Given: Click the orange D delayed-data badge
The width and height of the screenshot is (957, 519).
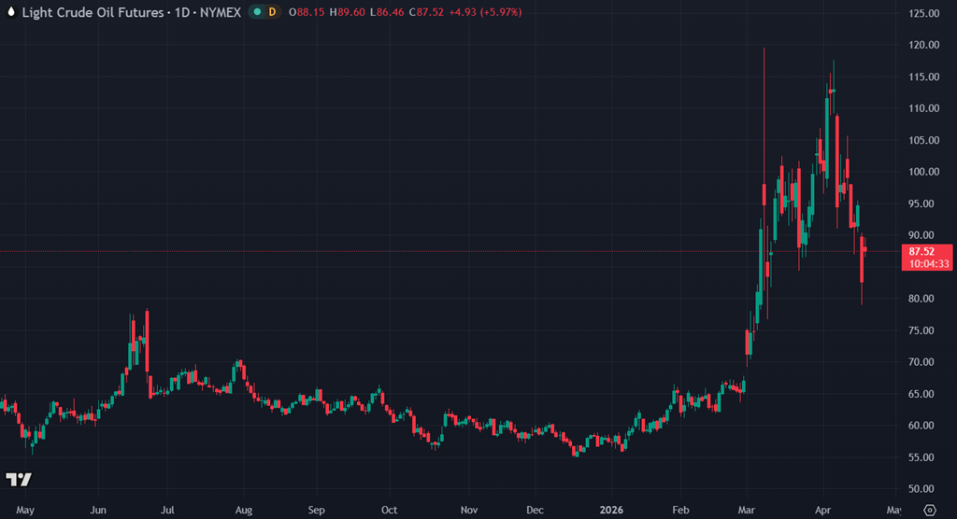Looking at the screenshot, I should click(272, 12).
